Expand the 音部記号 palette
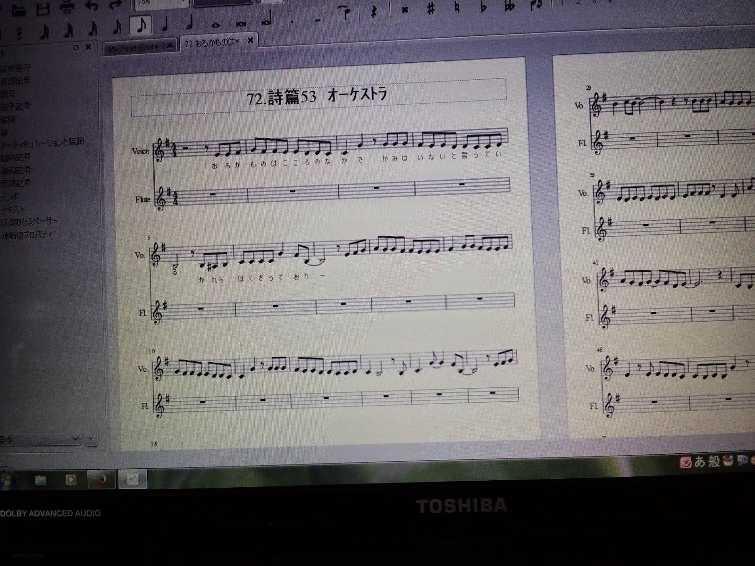 (15, 81)
